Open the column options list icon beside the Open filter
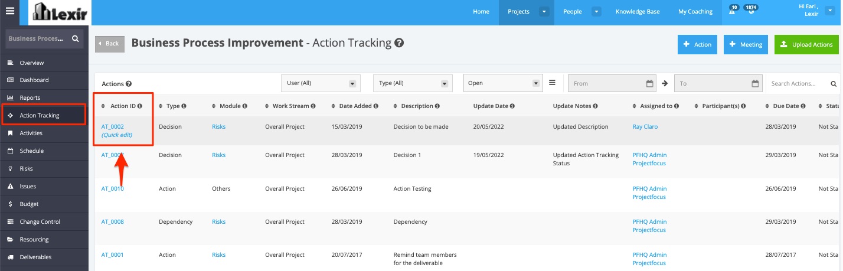 coord(552,83)
